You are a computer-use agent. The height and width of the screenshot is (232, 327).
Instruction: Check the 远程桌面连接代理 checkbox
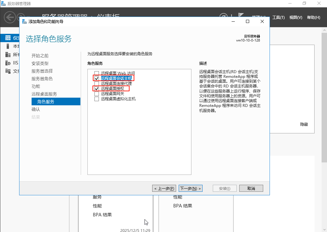97,84
